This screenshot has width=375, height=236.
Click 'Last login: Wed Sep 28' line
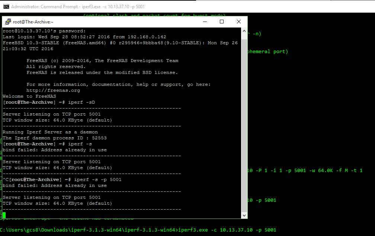click(x=84, y=37)
